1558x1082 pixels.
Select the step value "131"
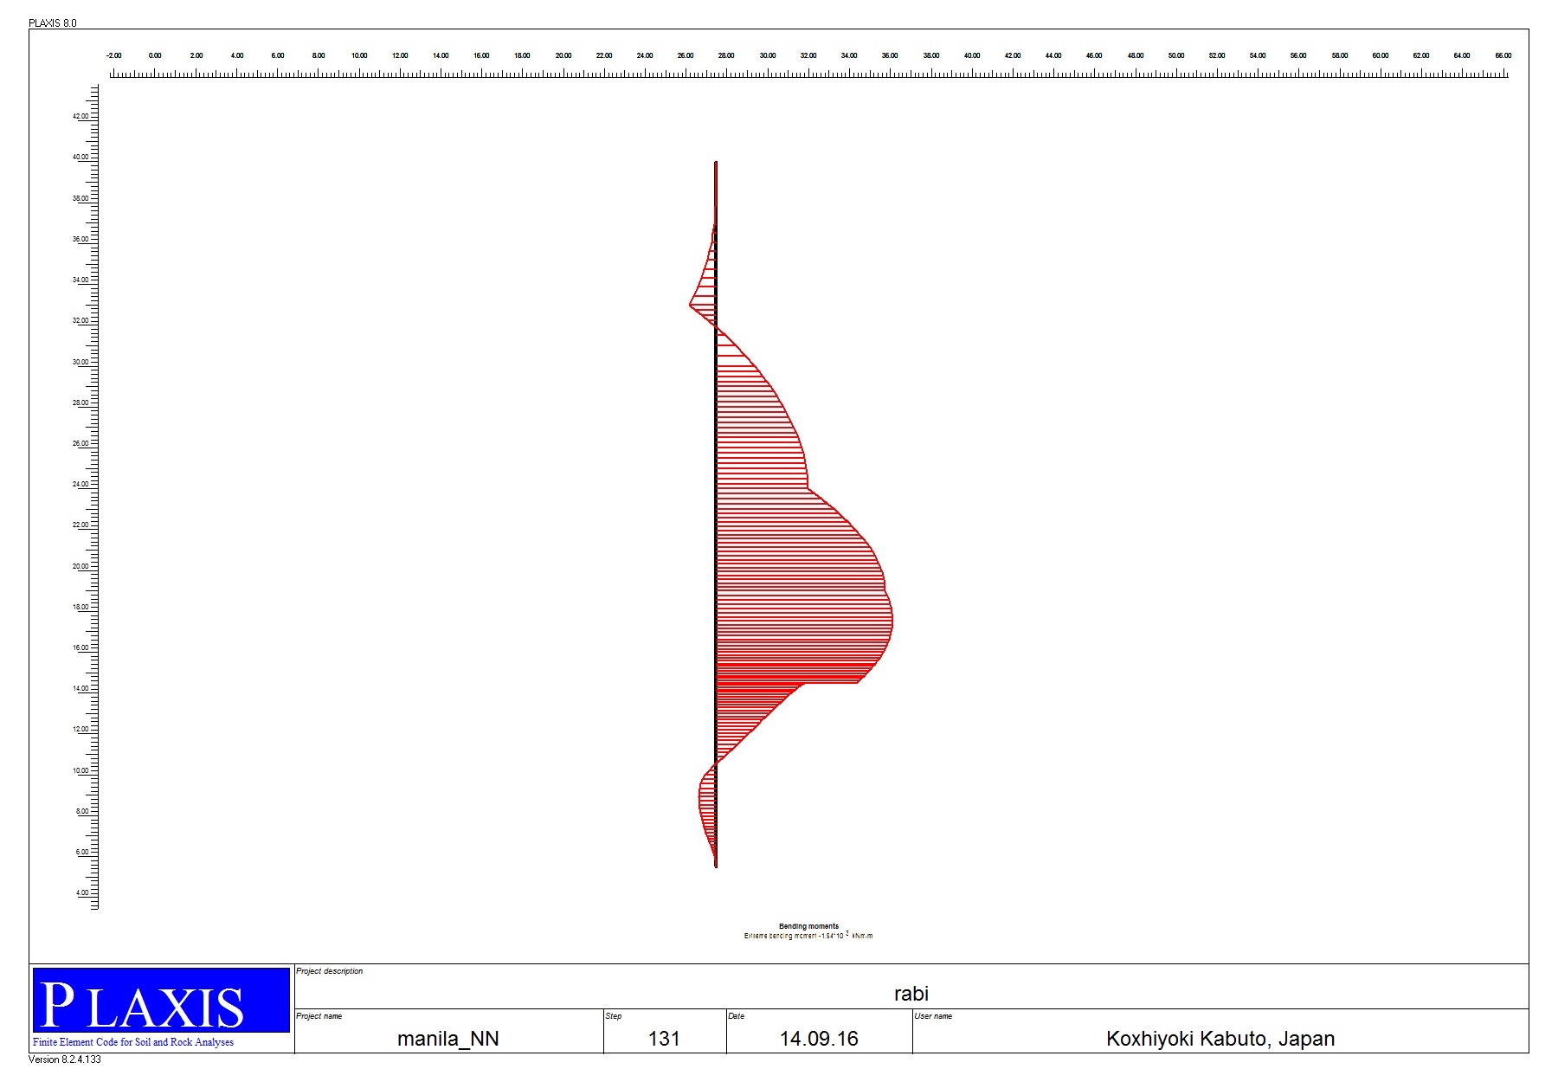click(664, 1039)
